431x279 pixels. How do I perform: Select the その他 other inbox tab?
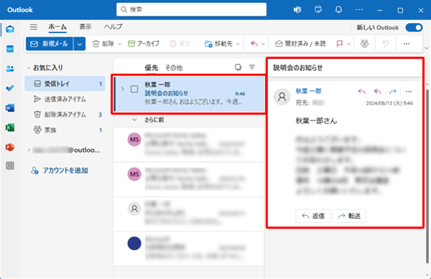pyautogui.click(x=174, y=67)
